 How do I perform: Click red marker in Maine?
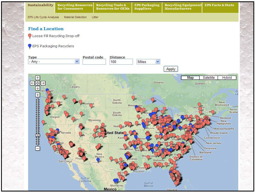click(x=212, y=112)
